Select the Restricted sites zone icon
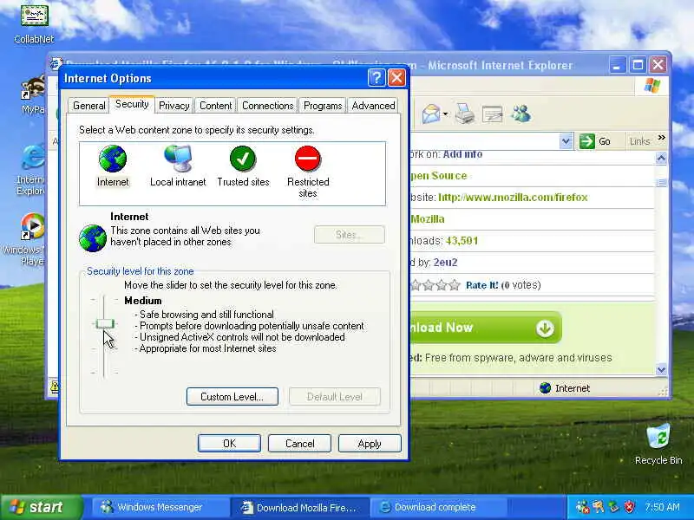This screenshot has width=694, height=520. tap(308, 159)
